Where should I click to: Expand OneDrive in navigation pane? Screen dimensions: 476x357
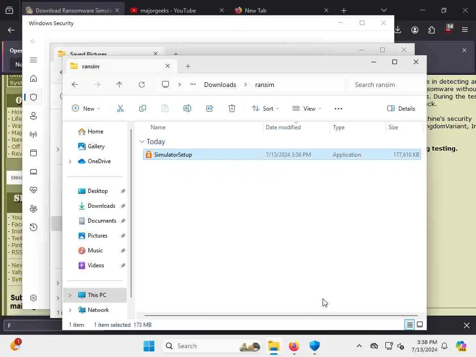(70, 161)
